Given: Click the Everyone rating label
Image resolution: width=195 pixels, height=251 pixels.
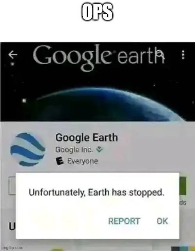Looking at the screenshot, I should coord(82,161).
